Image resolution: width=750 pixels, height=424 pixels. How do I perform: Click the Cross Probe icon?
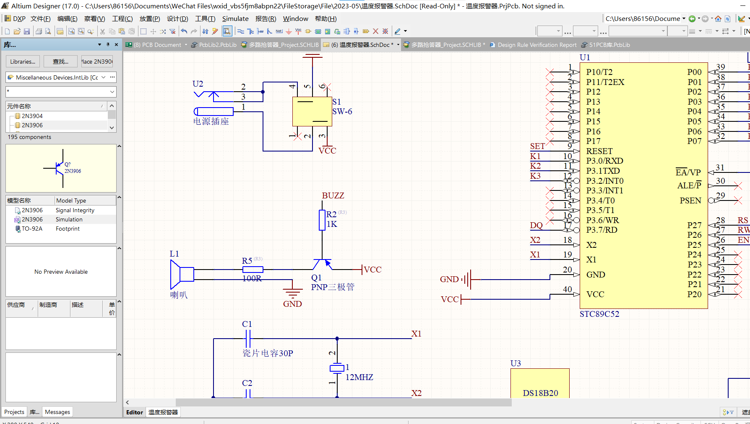(215, 31)
